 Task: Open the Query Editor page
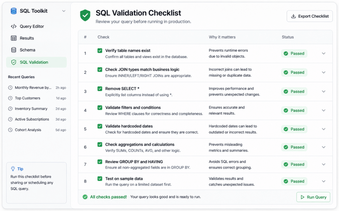click(x=32, y=26)
